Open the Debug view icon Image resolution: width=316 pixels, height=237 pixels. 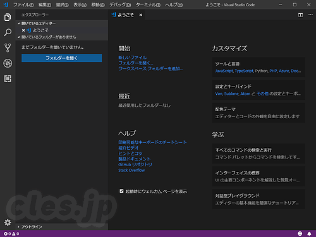[x=8, y=63]
